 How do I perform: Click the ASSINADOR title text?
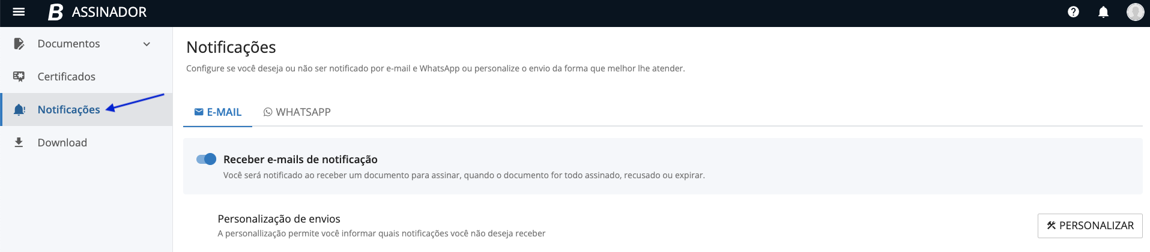tap(109, 12)
